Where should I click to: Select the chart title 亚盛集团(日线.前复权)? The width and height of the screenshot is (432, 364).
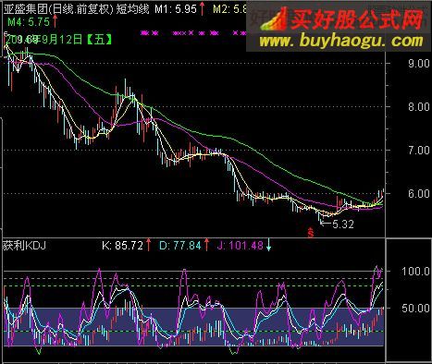pos(59,9)
